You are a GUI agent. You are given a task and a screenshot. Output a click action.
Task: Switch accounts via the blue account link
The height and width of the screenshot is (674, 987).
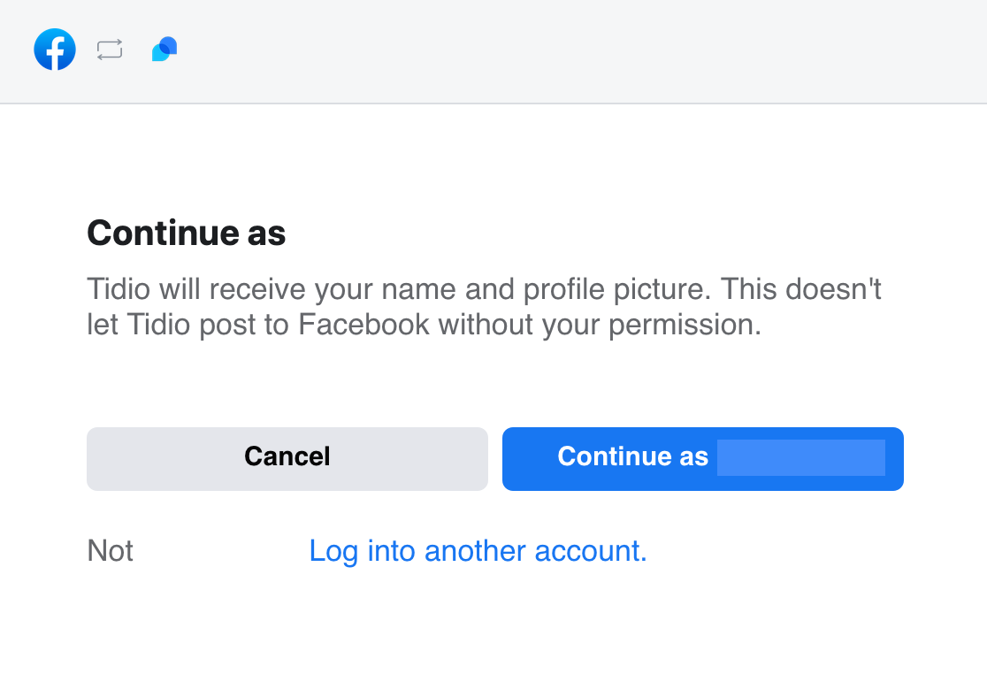(x=478, y=551)
